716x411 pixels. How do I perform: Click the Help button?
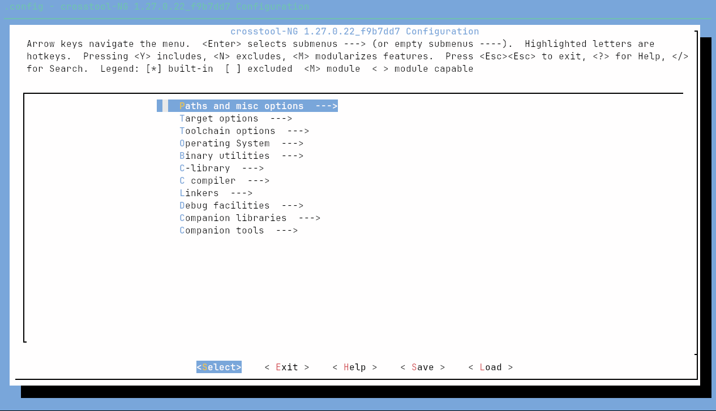click(x=355, y=367)
